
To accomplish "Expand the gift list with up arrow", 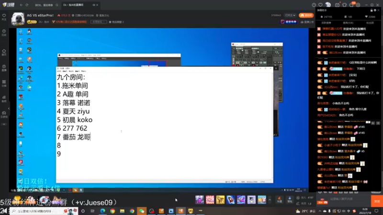I will pos(270,200).
